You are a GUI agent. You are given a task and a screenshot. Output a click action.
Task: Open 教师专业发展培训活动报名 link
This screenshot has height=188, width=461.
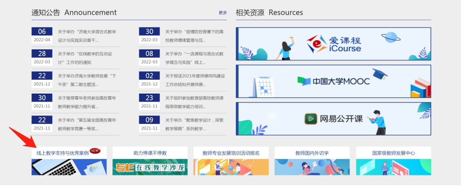(x=231, y=153)
